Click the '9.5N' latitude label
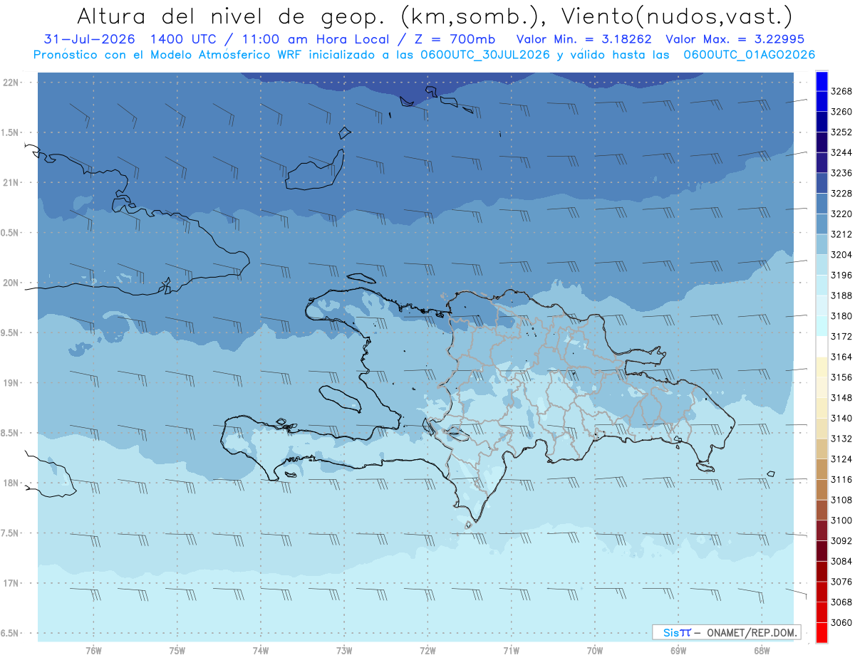This screenshot has width=855, height=660. [10, 333]
